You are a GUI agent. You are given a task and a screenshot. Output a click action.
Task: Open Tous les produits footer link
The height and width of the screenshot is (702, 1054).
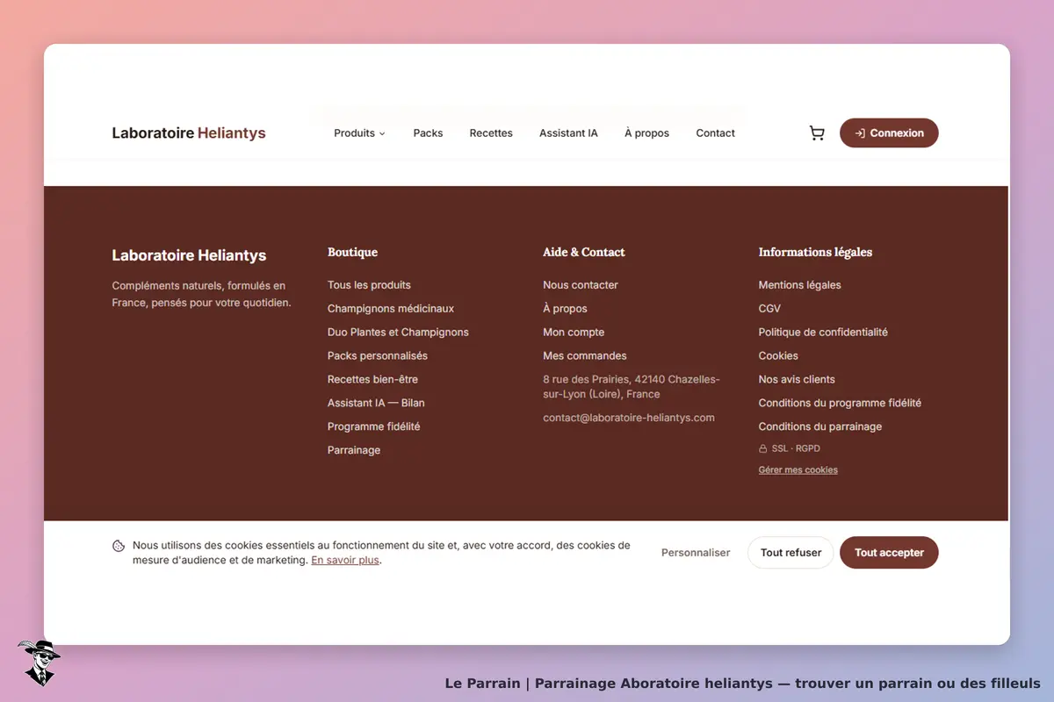coord(369,285)
